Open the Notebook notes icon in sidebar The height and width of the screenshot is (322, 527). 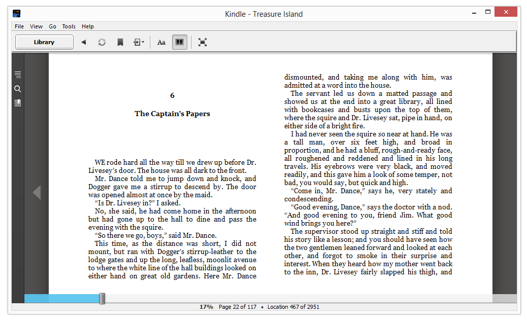click(x=18, y=103)
